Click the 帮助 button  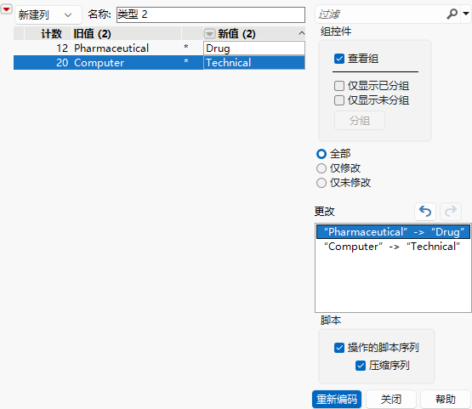[x=446, y=400]
